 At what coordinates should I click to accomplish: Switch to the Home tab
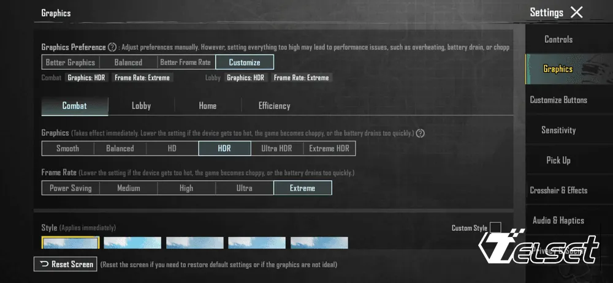click(207, 106)
